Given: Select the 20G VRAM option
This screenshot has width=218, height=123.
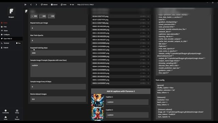Looking at the screenshot, I should [34, 16].
